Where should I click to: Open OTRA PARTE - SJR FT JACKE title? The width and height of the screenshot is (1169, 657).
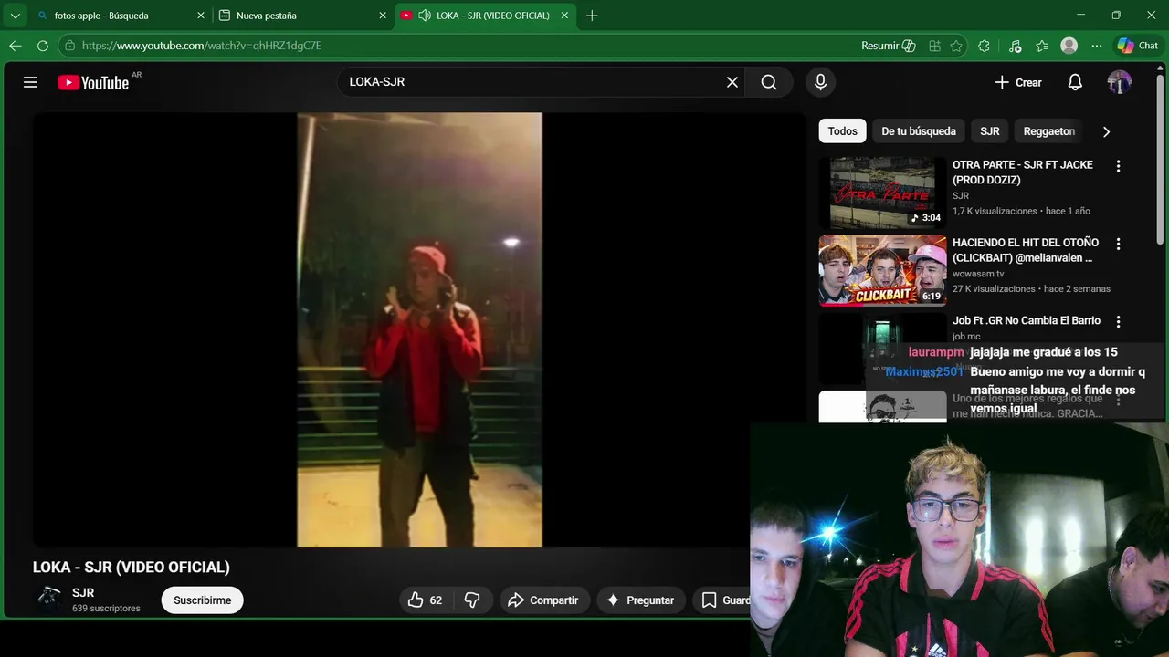[1023, 172]
